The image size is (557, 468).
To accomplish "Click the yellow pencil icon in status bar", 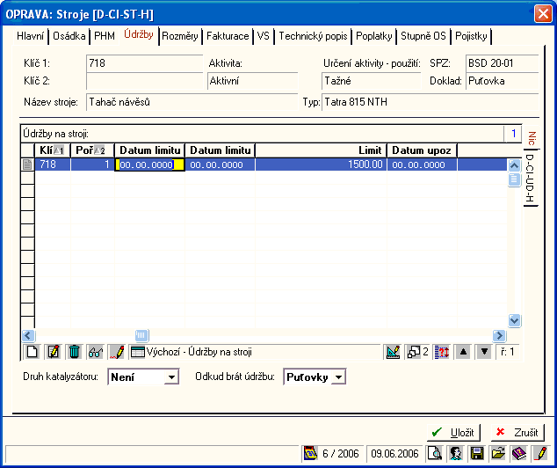I will 540,453.
